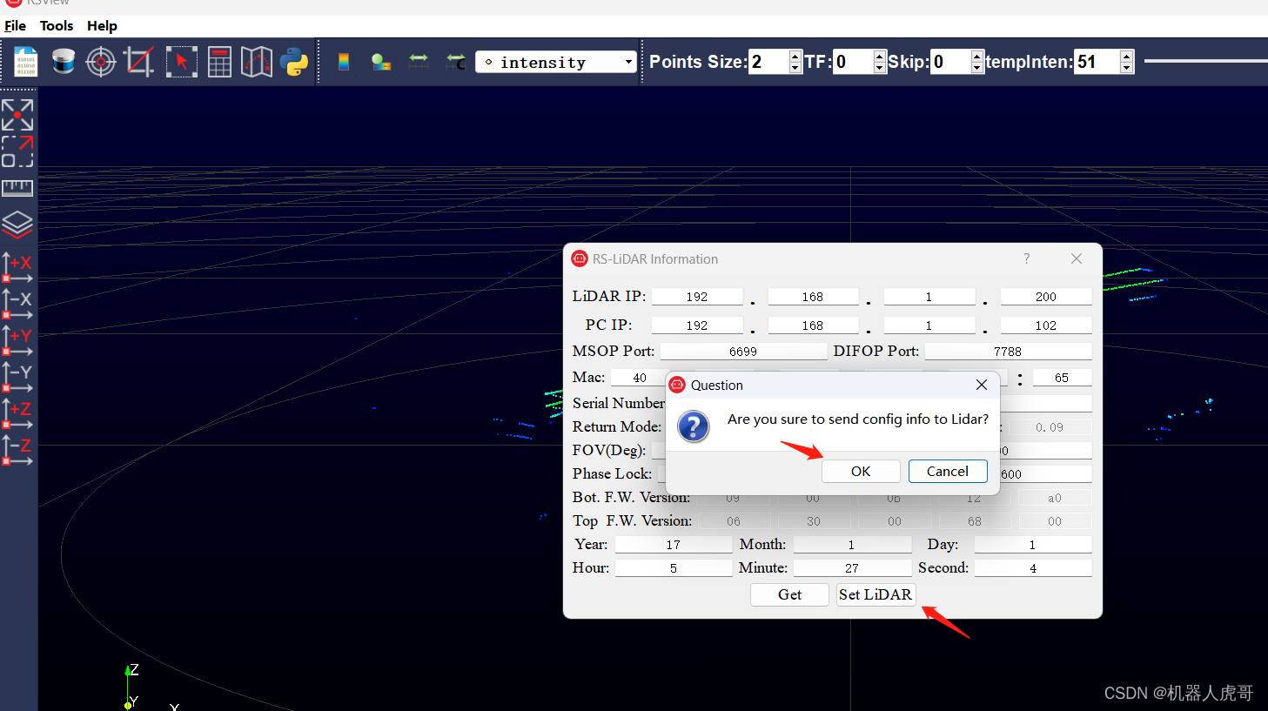Edit the Second field
This screenshot has width=1268, height=711.
coord(1033,568)
